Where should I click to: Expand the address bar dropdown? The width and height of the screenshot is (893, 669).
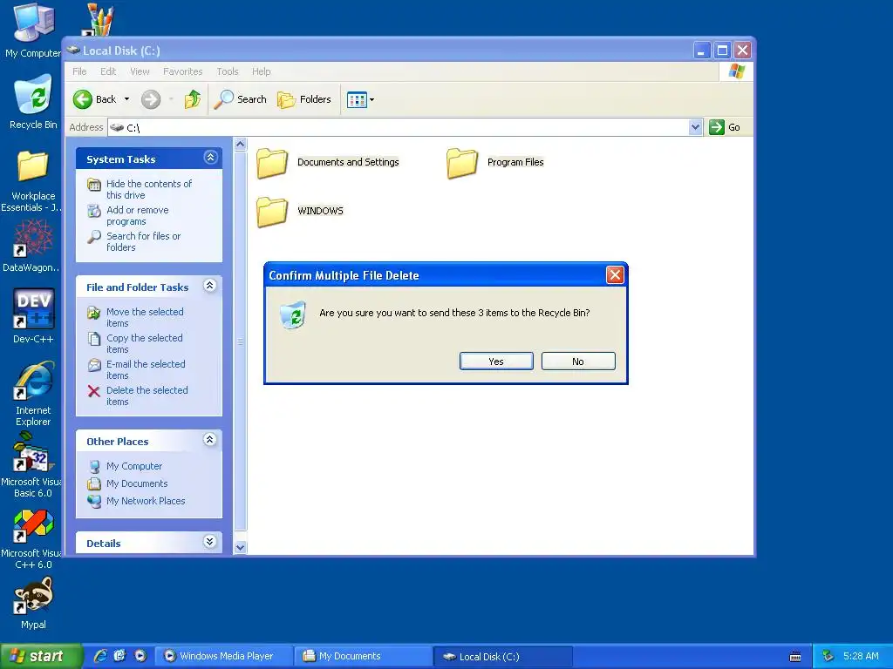pyautogui.click(x=695, y=127)
